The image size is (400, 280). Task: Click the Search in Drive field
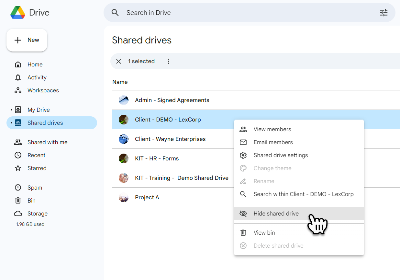pos(194,12)
